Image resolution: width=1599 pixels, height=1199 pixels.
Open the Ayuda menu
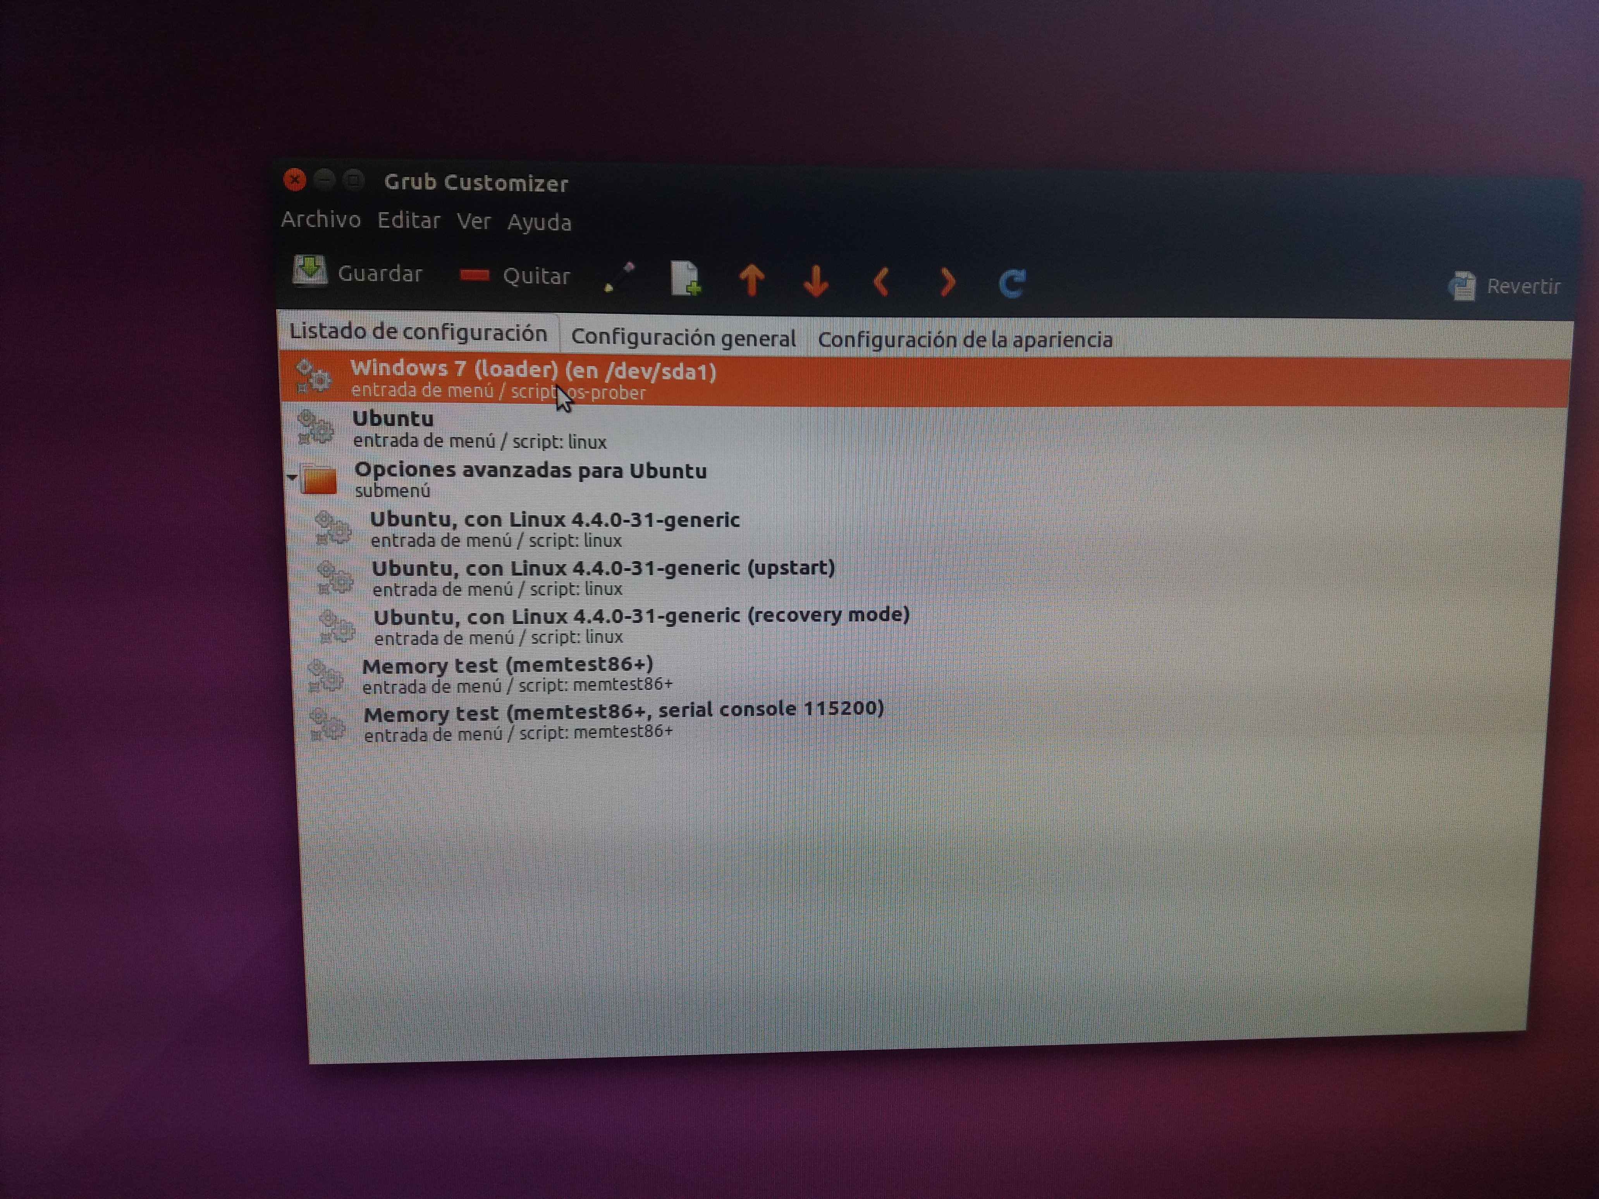click(x=539, y=223)
